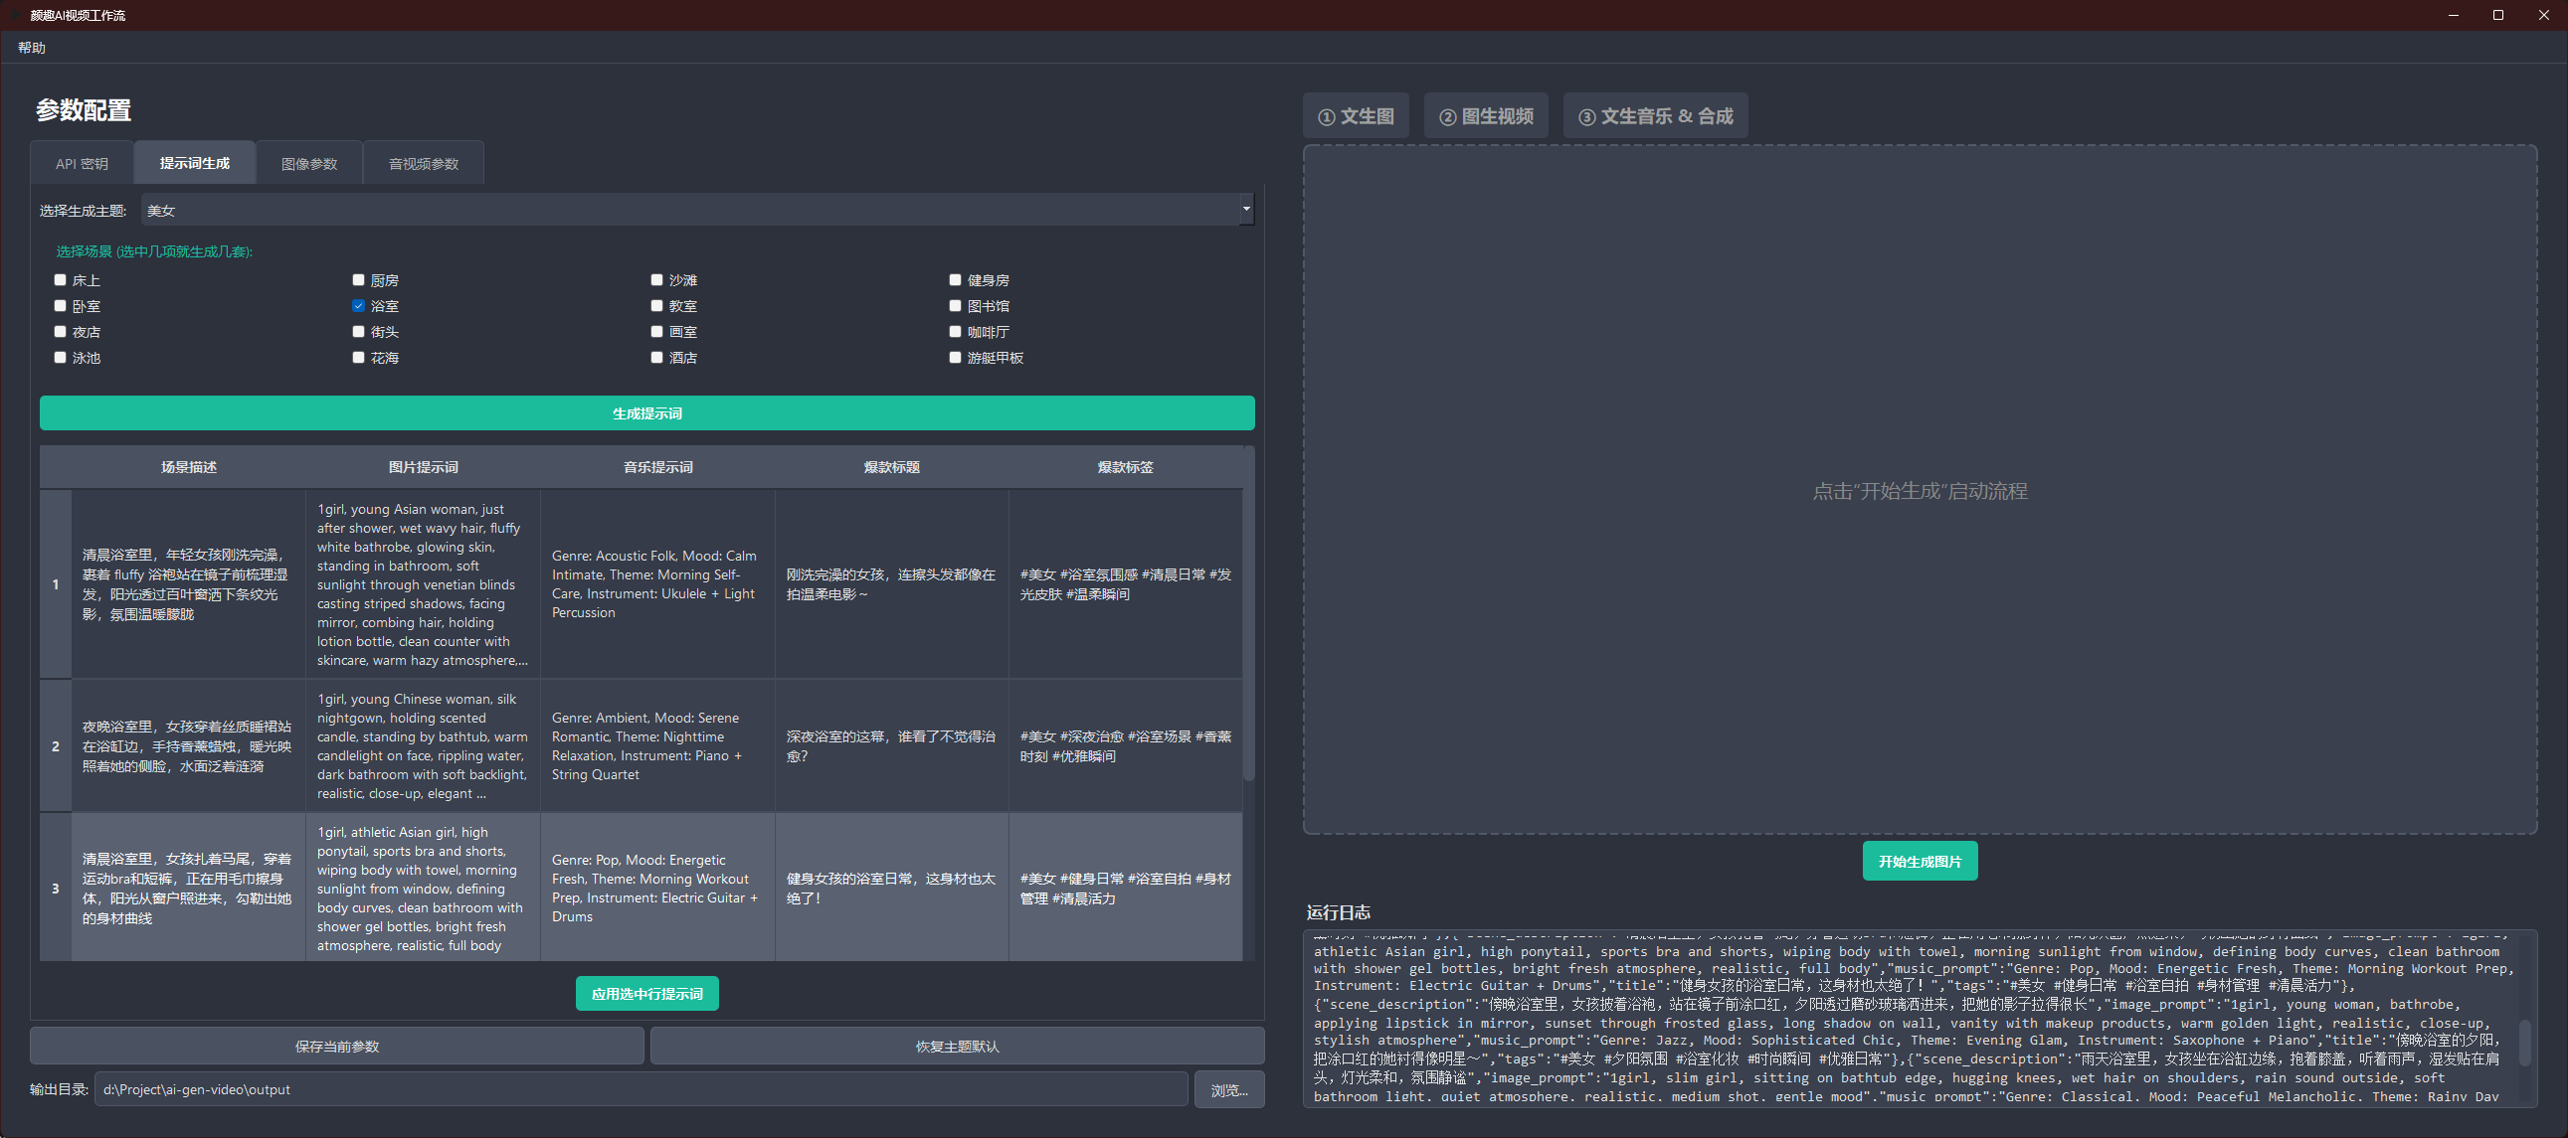Click the scene cell starting 清晨浴室里，女孩扎着马尾
Image resolution: width=2568 pixels, height=1138 pixels.
point(188,888)
